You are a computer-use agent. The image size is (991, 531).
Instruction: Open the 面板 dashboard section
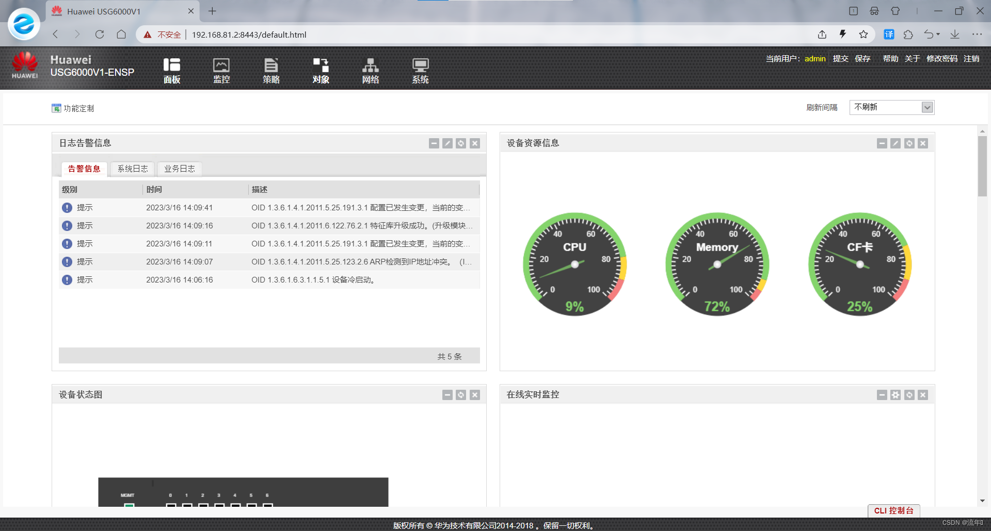click(x=172, y=71)
